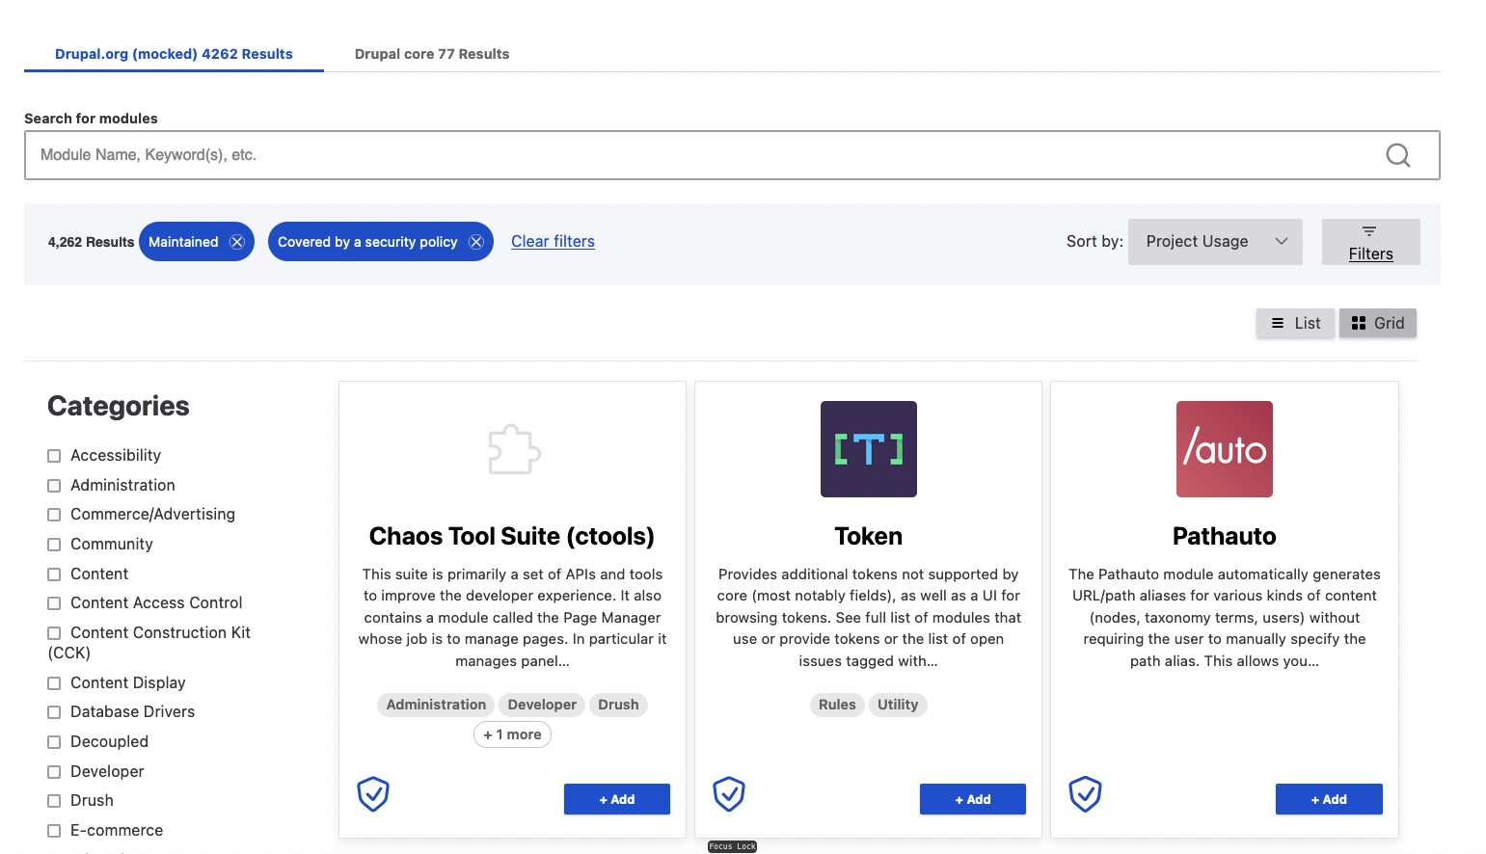Image resolution: width=1486 pixels, height=854 pixels.
Task: Open the Project Usage sort dropdown
Action: pos(1215,242)
